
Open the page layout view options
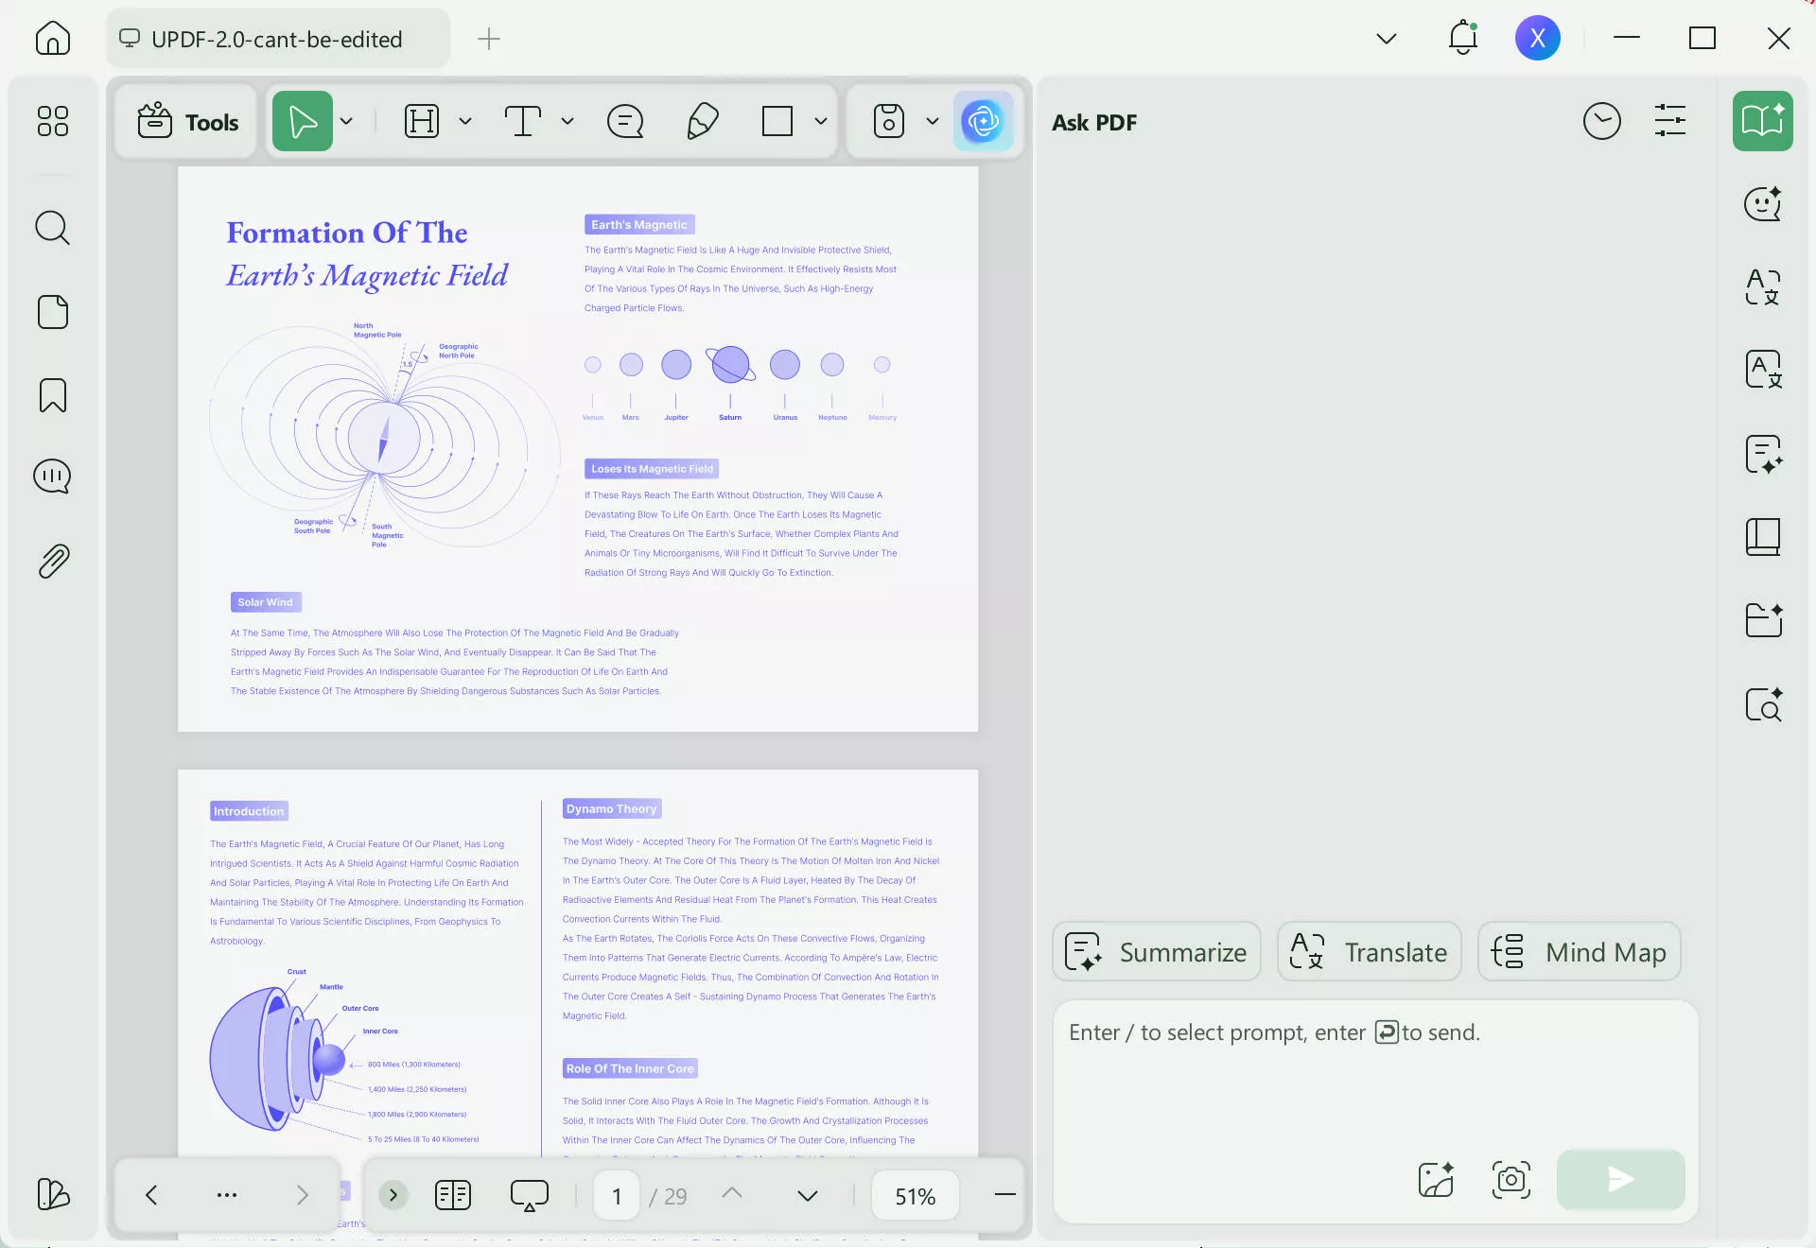click(453, 1195)
